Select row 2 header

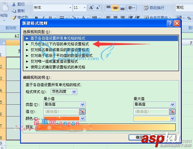pyautogui.click(x=3, y=63)
